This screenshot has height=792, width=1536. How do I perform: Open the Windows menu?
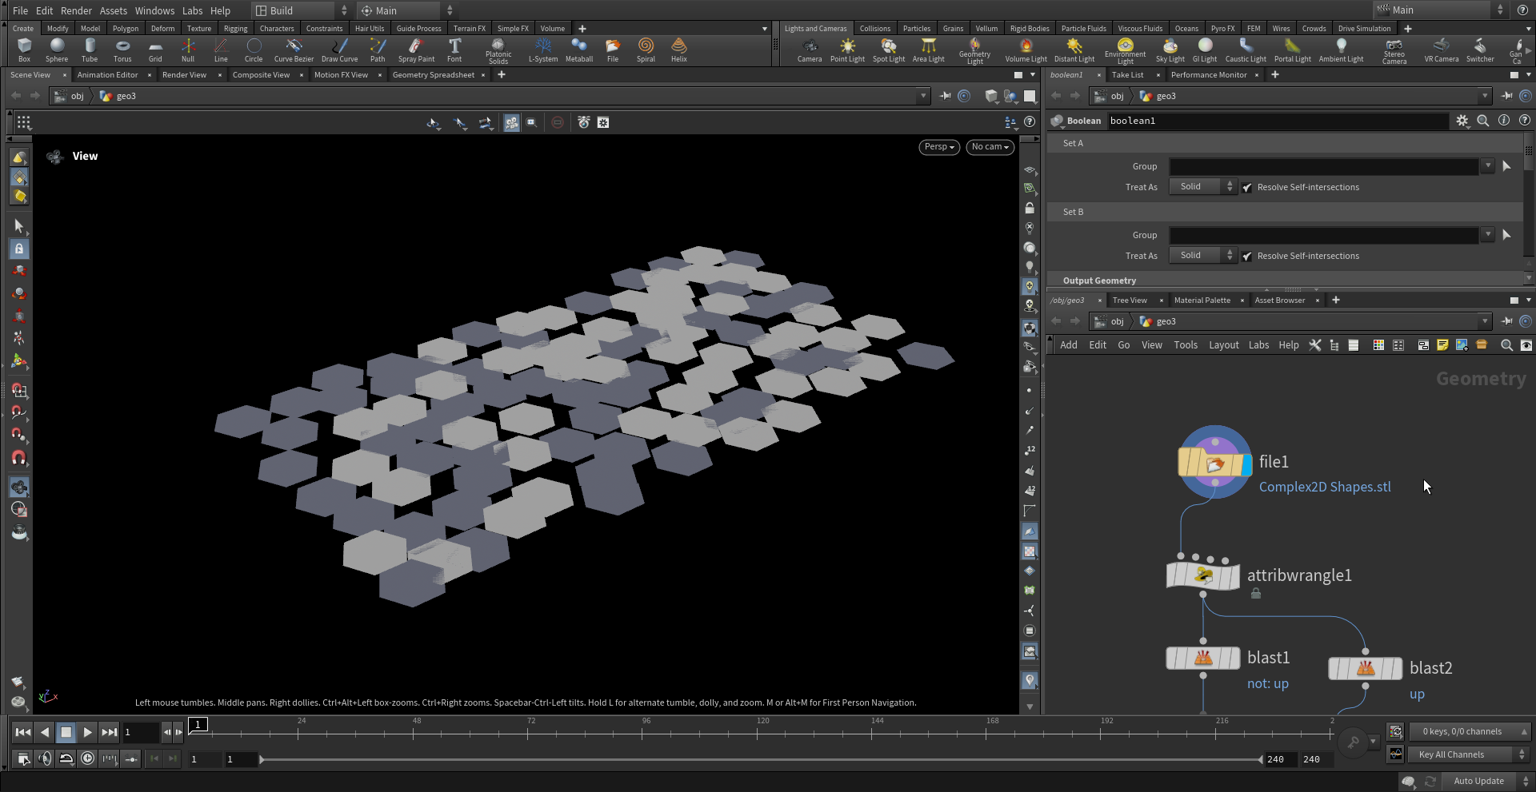[154, 10]
